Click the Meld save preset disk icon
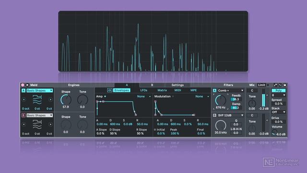Image resolution: width=307 pixels, height=173 pixels. (285, 85)
